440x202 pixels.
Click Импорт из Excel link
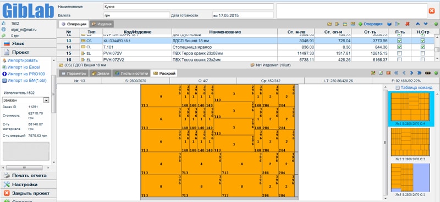24,67
